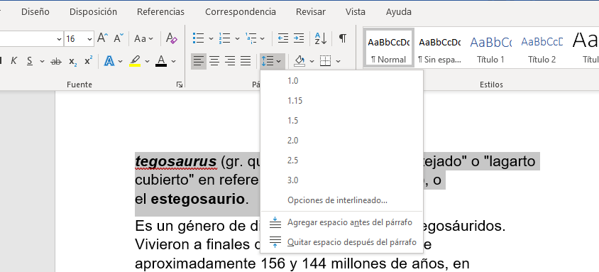Justify the paragraph text
The height and width of the screenshot is (272, 599).
click(x=246, y=61)
